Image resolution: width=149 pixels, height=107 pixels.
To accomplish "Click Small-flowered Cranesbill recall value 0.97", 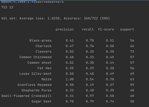I will pyautogui.click(x=90, y=96).
